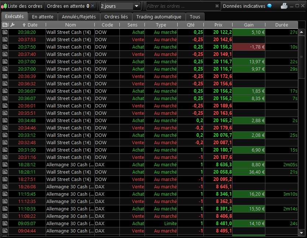The image size is (307, 238).
Task: Open the Trading automatique tab
Action: pos(159,17)
